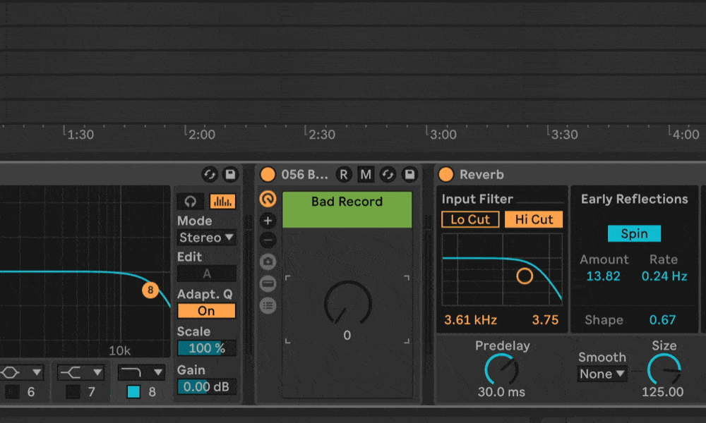Image resolution: width=706 pixels, height=423 pixels.
Task: Turn off Adapt. Q button
Action: coord(206,311)
